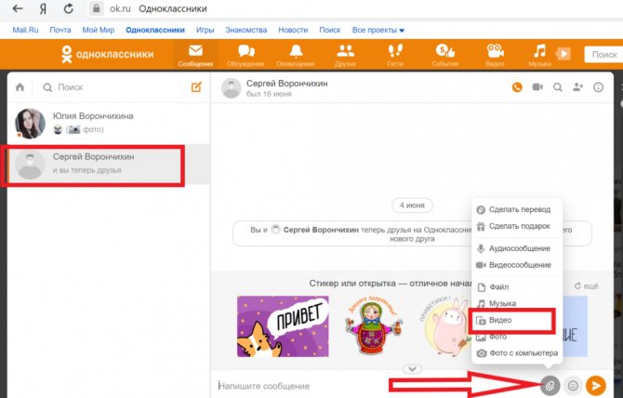Open Mail.Ru link in top bar
Screen dimensions: 623x398
pyautogui.click(x=25, y=30)
